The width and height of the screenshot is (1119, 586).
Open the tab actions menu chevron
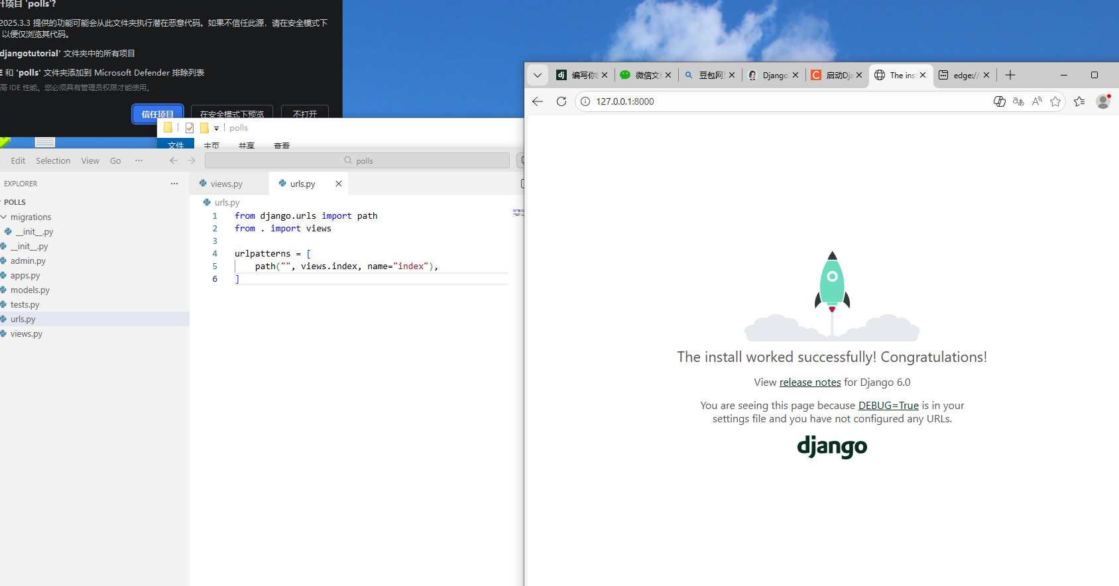(538, 75)
